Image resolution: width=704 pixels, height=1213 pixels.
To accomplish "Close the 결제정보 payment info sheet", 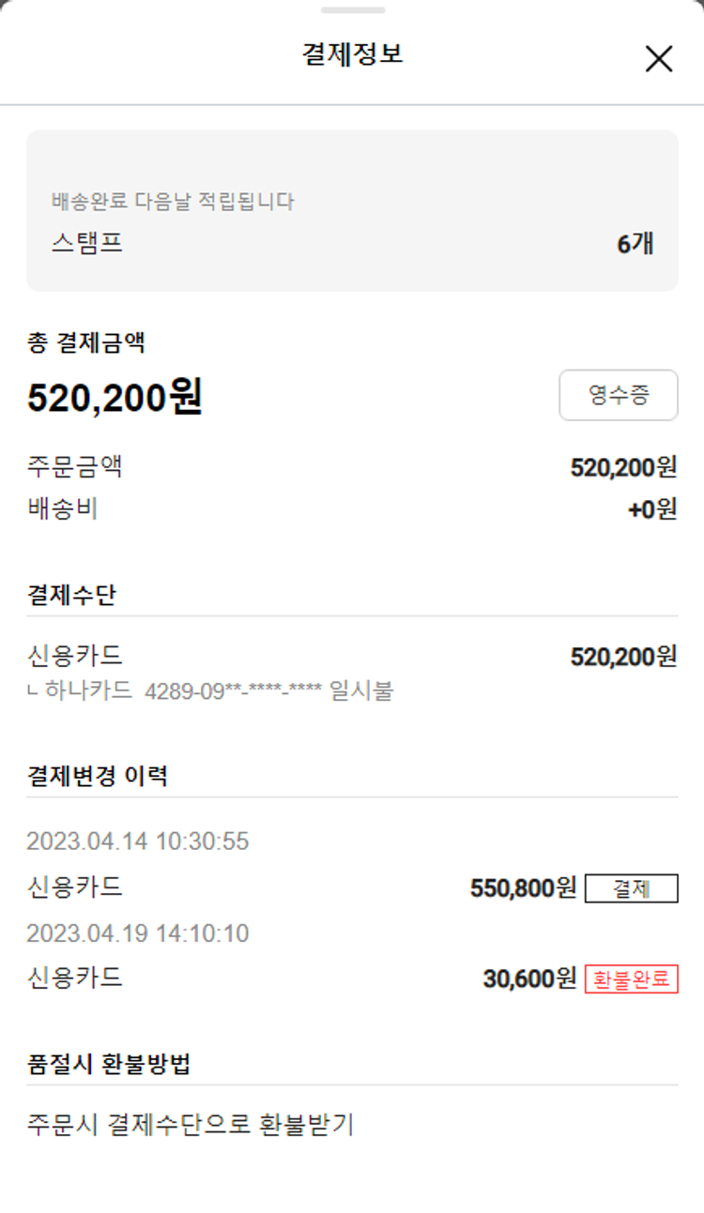I will point(659,58).
